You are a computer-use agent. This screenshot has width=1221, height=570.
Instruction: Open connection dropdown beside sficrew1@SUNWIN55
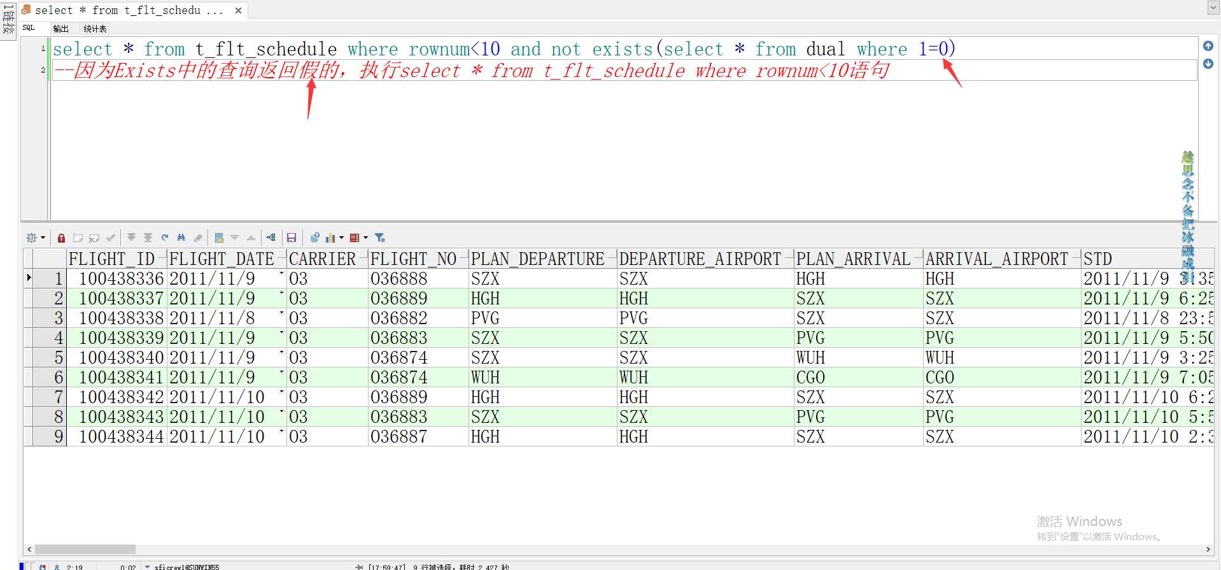click(x=148, y=567)
